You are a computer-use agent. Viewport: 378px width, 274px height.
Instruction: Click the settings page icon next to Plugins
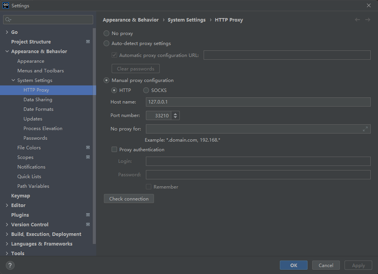click(x=88, y=215)
